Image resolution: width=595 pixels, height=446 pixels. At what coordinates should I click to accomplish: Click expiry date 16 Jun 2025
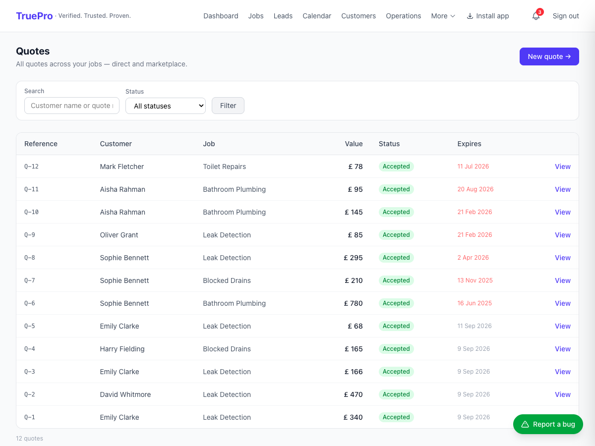tap(475, 303)
